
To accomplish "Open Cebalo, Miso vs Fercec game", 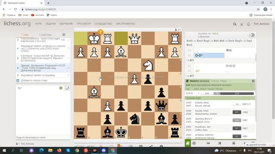I will [220, 104].
